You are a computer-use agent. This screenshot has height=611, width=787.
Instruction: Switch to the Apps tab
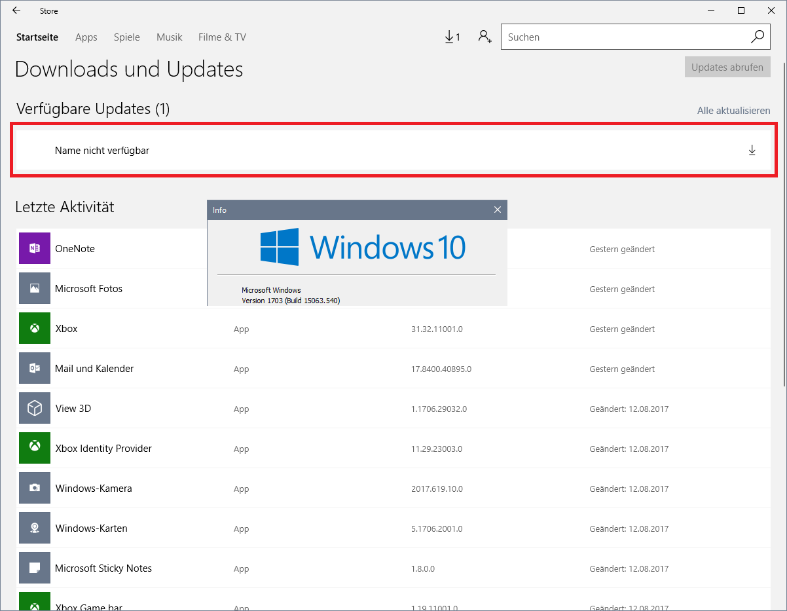tap(86, 37)
